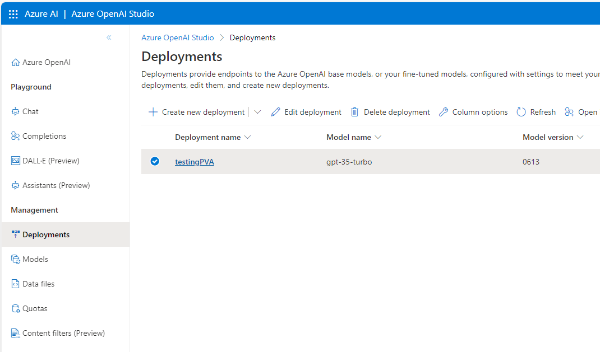The height and width of the screenshot is (352, 600).
Task: Click the 0613 model version cell
Action: 530,162
